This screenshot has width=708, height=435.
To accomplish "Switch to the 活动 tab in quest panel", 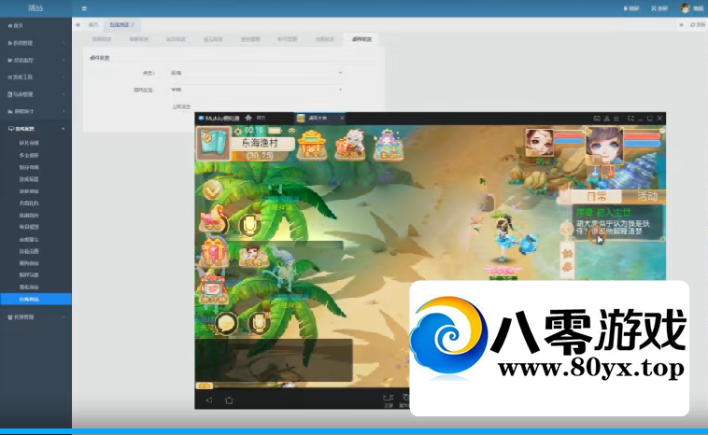I will [644, 196].
